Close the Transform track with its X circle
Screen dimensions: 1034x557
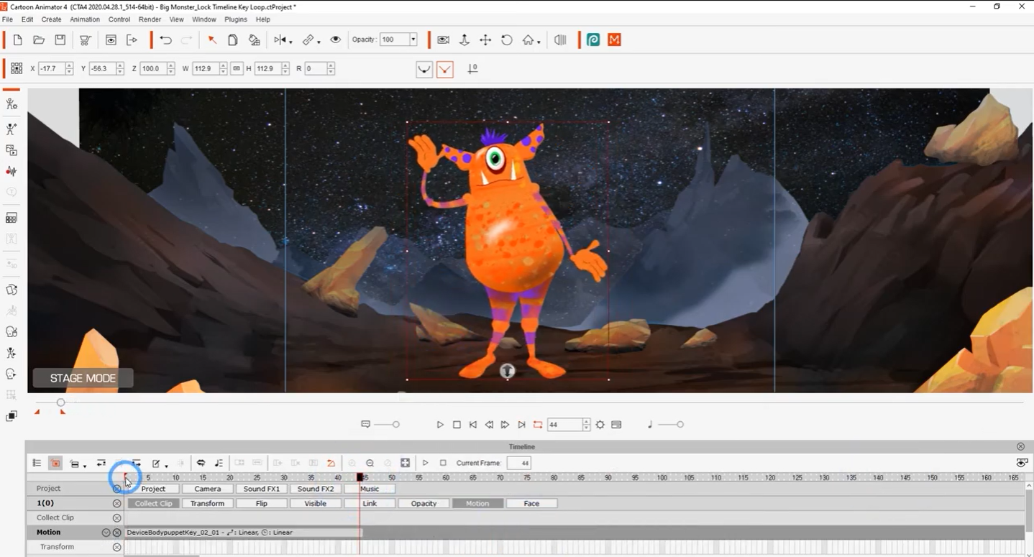pyautogui.click(x=117, y=547)
